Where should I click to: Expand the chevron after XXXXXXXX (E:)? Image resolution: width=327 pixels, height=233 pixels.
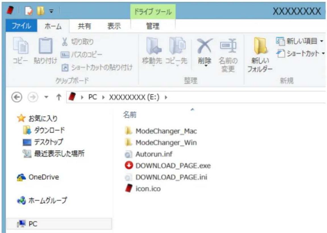click(x=166, y=97)
